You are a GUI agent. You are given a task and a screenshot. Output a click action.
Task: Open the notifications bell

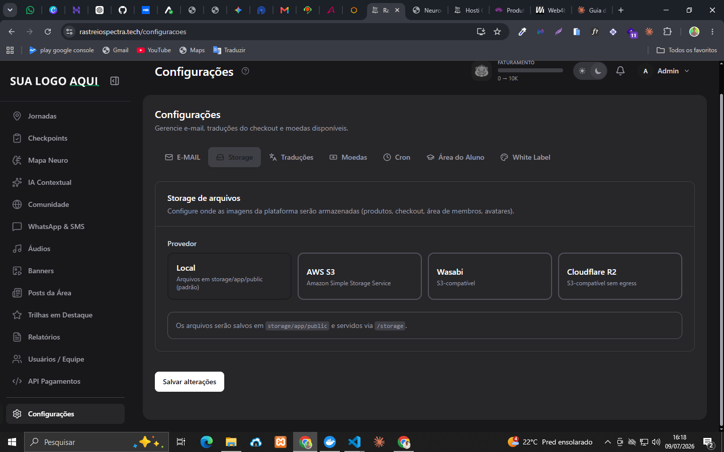(x=620, y=71)
